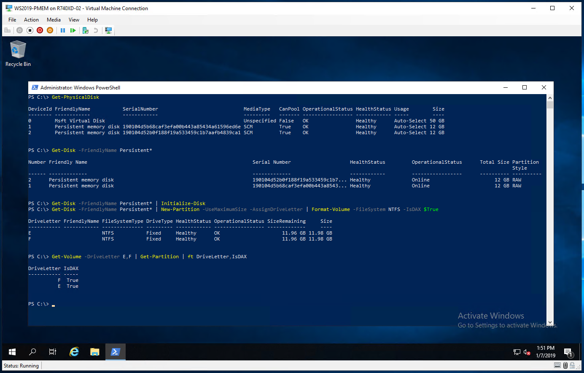Screen dimensions: 584x373
Task: Click the PowerShell scrollbar down arrow
Action: point(550,322)
